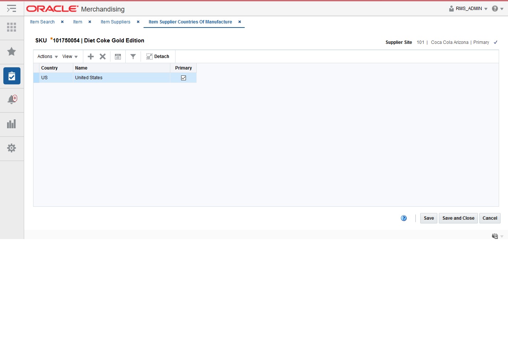Open the View dropdown menu
Viewport: 508px width, 345px height.
point(70,57)
